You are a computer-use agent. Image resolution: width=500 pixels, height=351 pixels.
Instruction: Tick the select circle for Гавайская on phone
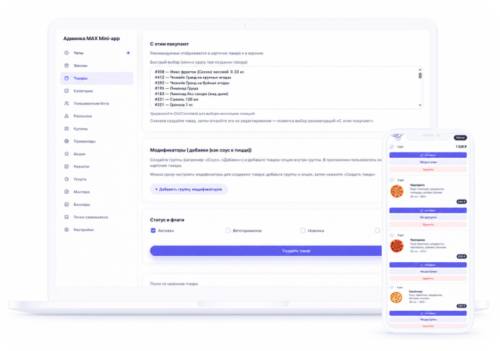tap(392, 288)
